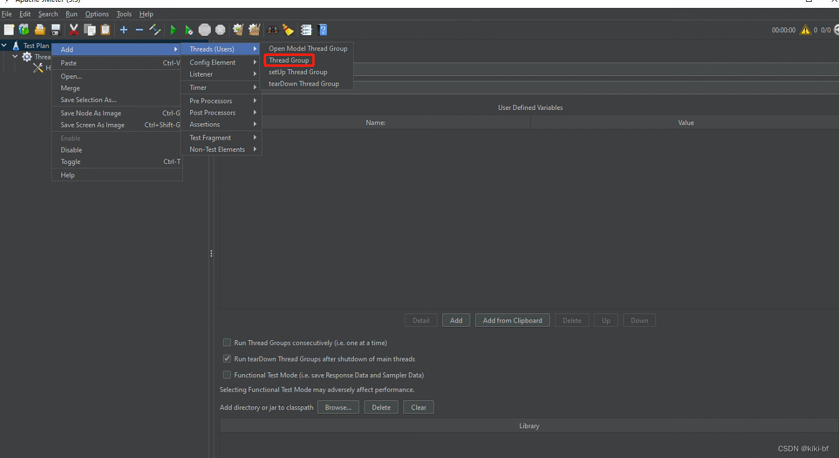Open the Options menu in menu bar
This screenshot has height=458, width=839.
point(97,14)
